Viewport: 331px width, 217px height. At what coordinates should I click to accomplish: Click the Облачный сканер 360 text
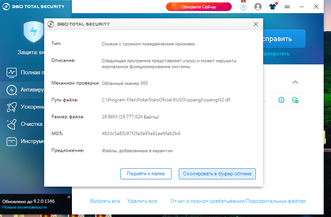coord(125,83)
